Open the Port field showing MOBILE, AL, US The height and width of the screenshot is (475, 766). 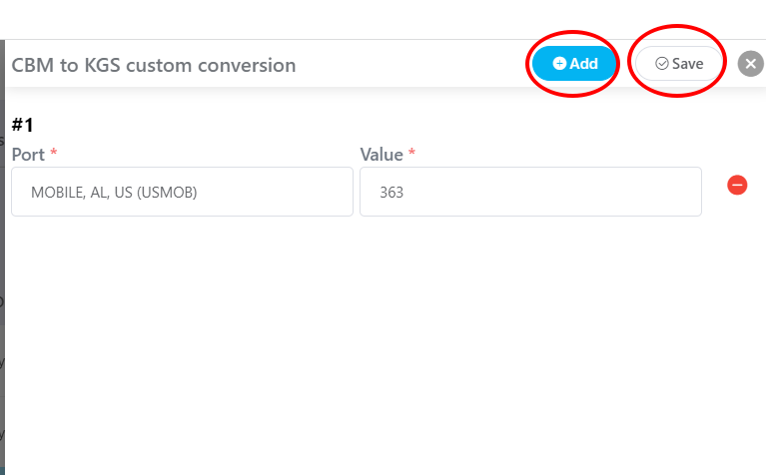(x=182, y=192)
